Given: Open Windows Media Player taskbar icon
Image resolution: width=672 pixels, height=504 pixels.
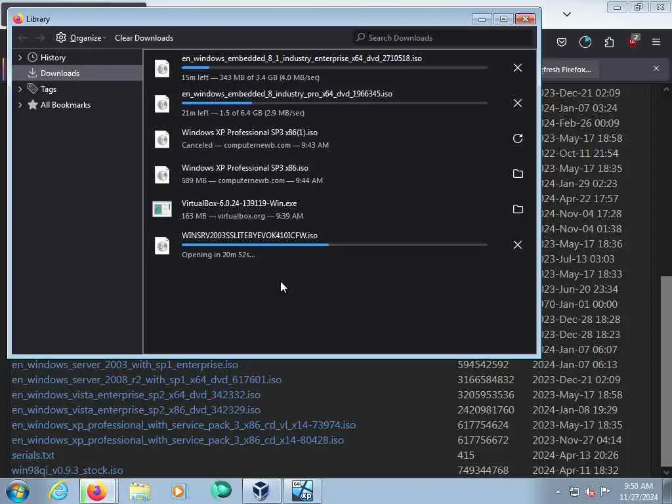Looking at the screenshot, I should 179,491.
